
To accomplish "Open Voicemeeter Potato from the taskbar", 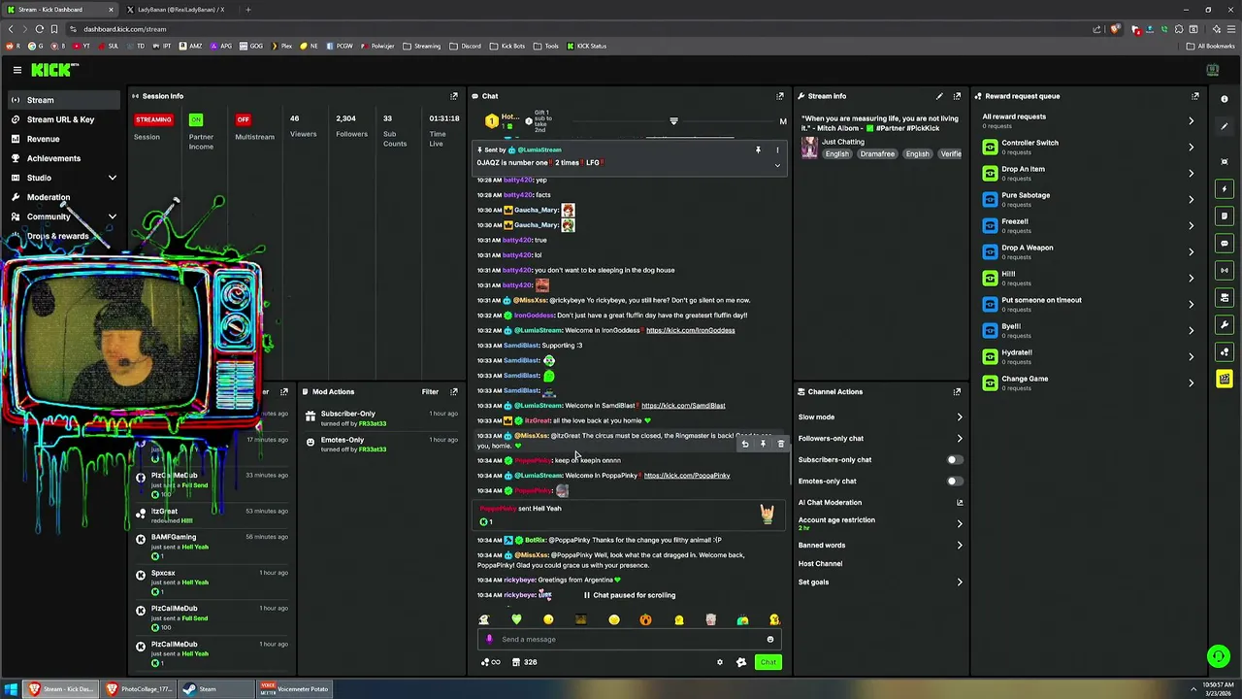I will (x=296, y=689).
